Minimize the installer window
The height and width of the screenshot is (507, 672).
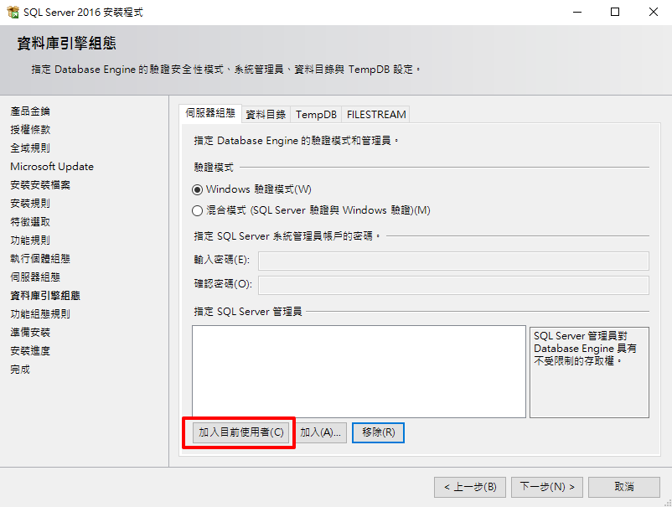[577, 12]
